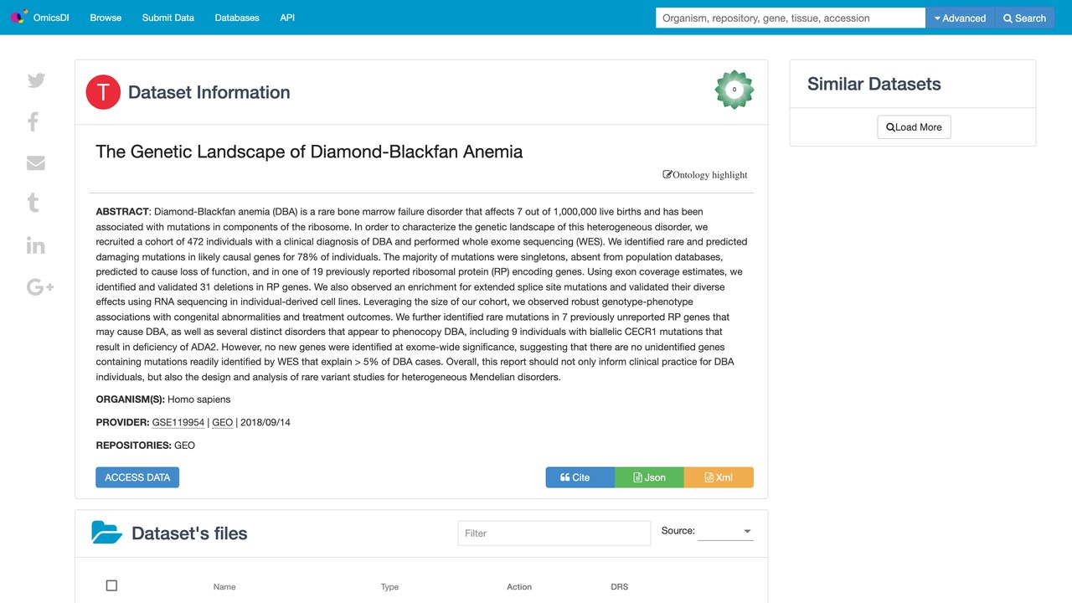This screenshot has width=1072, height=603.
Task: Click the DRS column header
Action: pyautogui.click(x=620, y=586)
